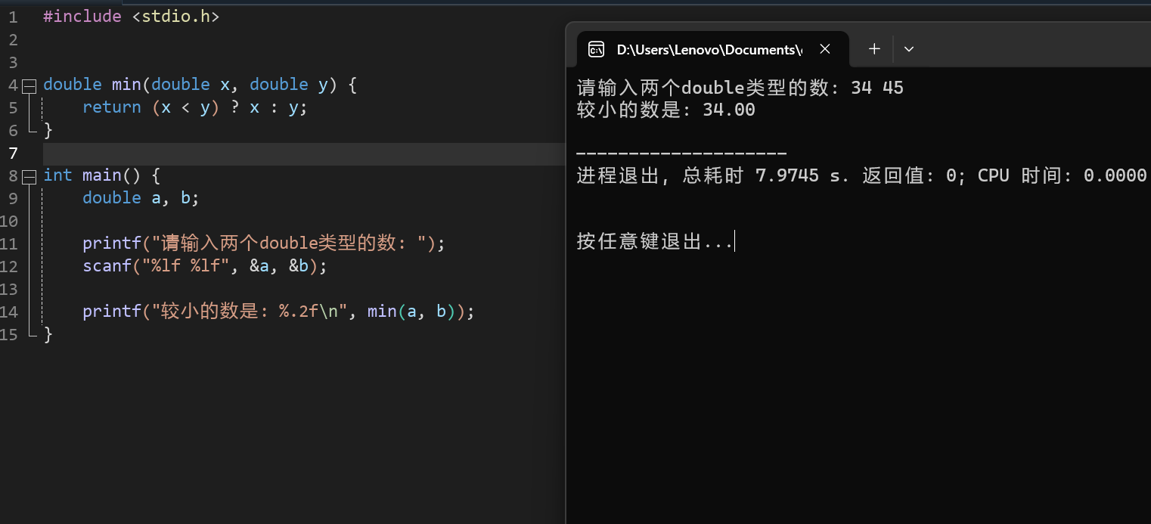
Task: Click the highlighted empty line 7 in the editor
Action: pos(302,153)
